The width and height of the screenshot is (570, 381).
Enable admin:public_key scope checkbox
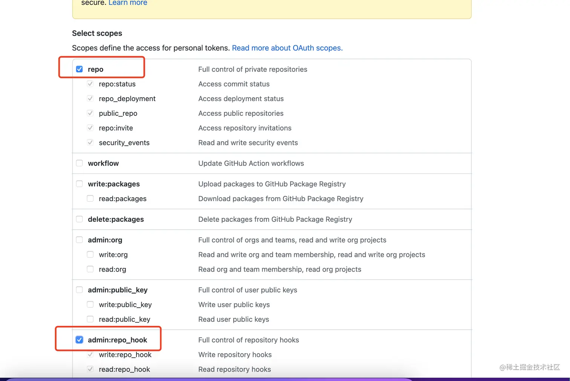tap(79, 290)
